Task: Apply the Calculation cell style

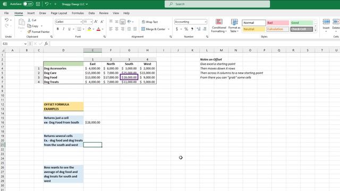Action: pyautogui.click(x=277, y=29)
